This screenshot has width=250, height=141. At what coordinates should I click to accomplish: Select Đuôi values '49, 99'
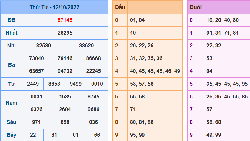pyautogui.click(x=214, y=135)
